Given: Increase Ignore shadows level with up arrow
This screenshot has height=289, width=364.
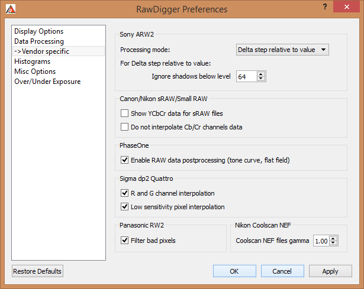Looking at the screenshot, I should point(261,74).
